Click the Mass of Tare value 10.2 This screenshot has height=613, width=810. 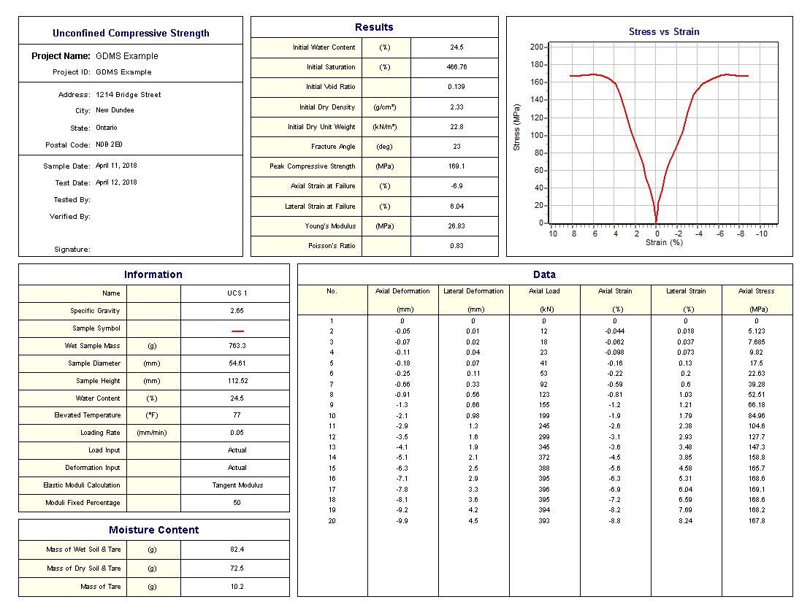coord(237,587)
